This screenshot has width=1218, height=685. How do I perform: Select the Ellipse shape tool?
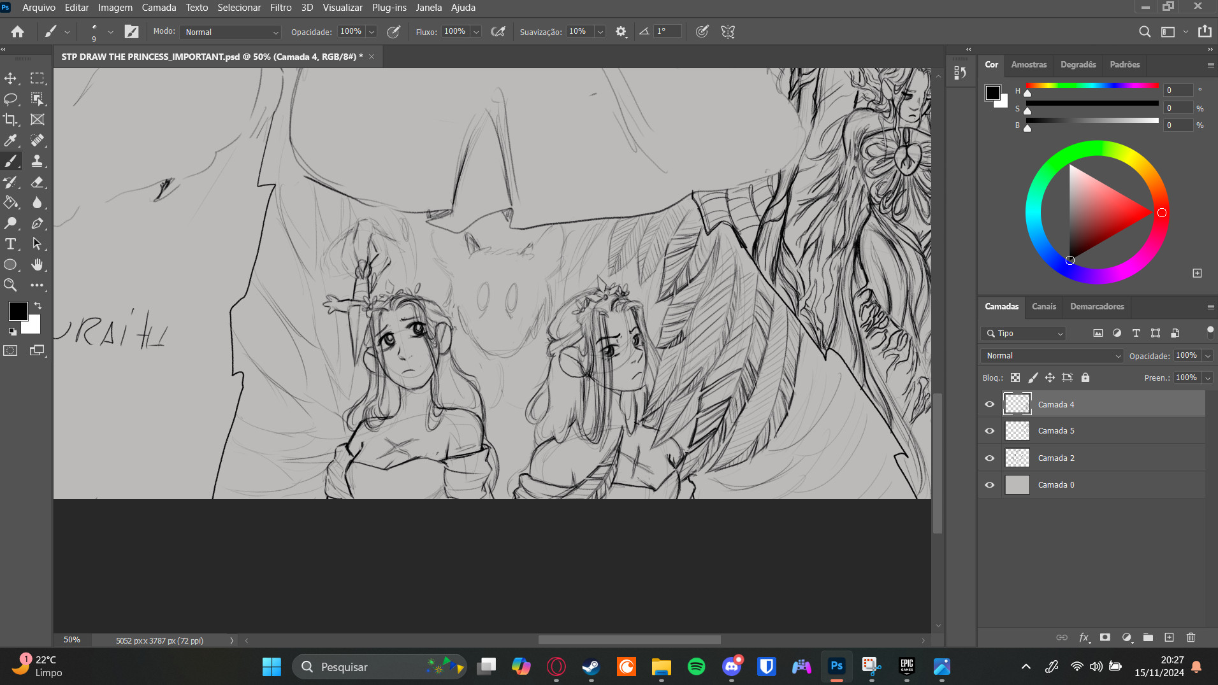[x=11, y=265]
